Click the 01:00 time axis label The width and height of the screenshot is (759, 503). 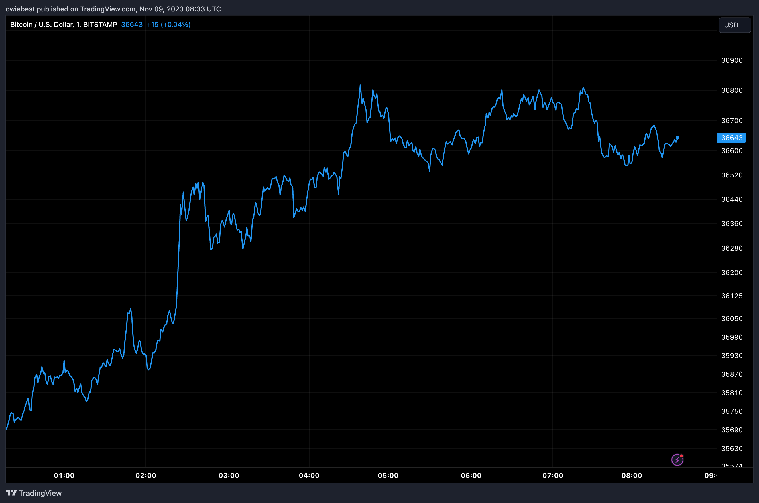pos(64,476)
